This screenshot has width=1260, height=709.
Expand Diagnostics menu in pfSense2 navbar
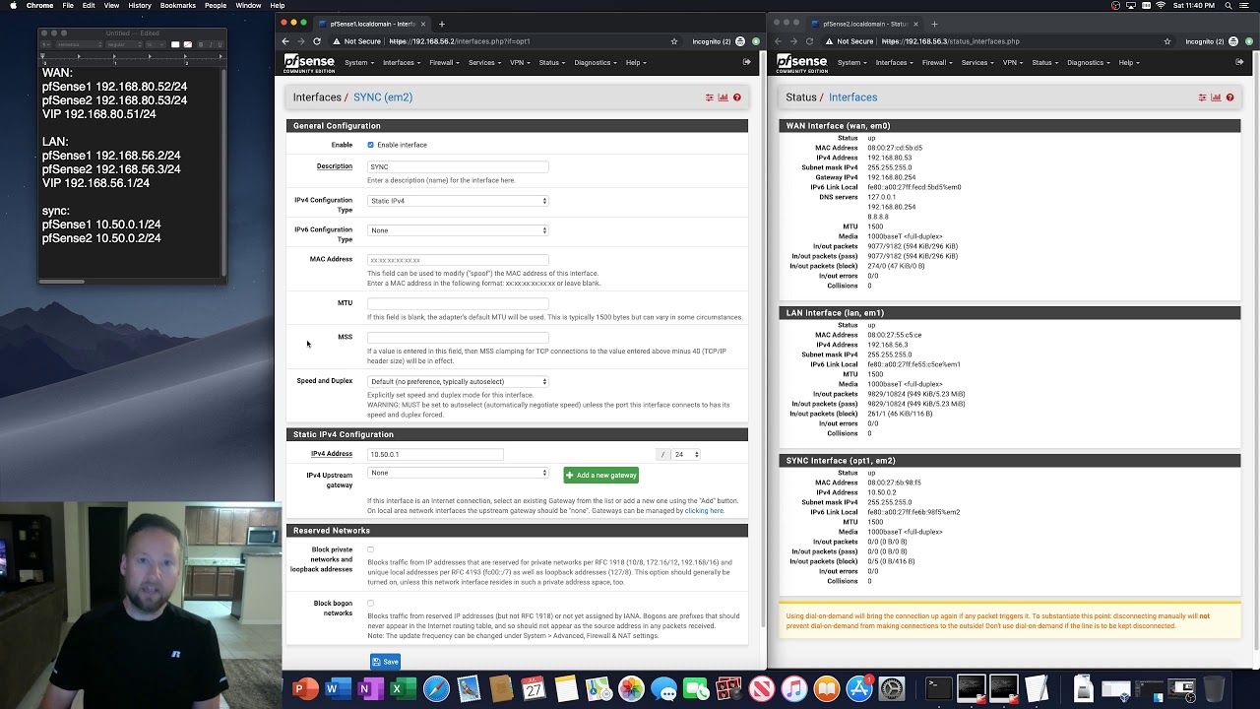tap(1088, 62)
